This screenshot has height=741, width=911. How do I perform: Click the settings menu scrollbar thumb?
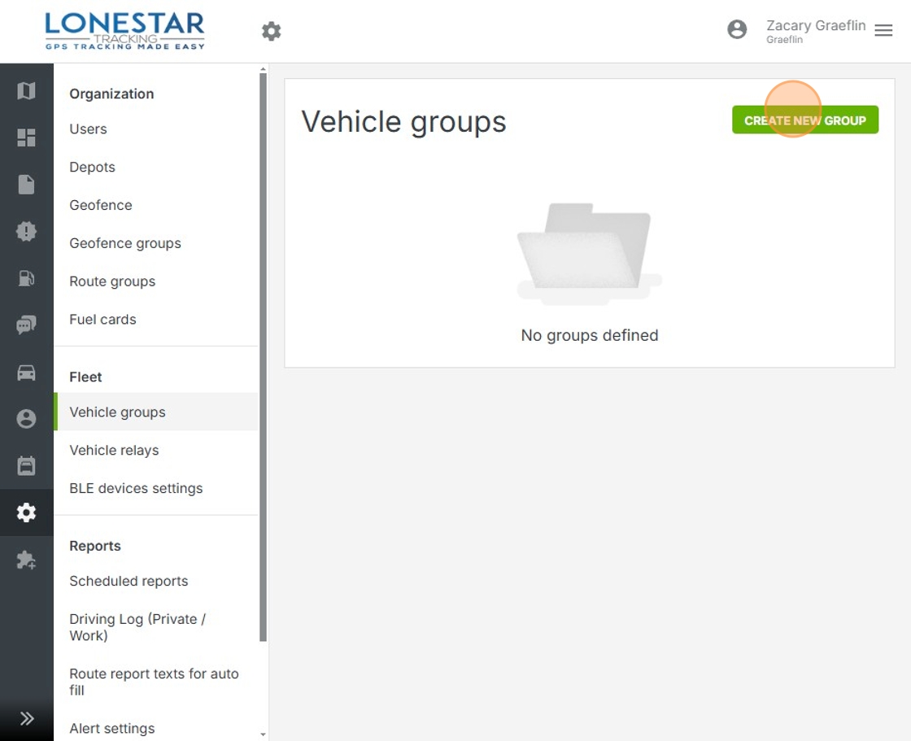pos(264,357)
